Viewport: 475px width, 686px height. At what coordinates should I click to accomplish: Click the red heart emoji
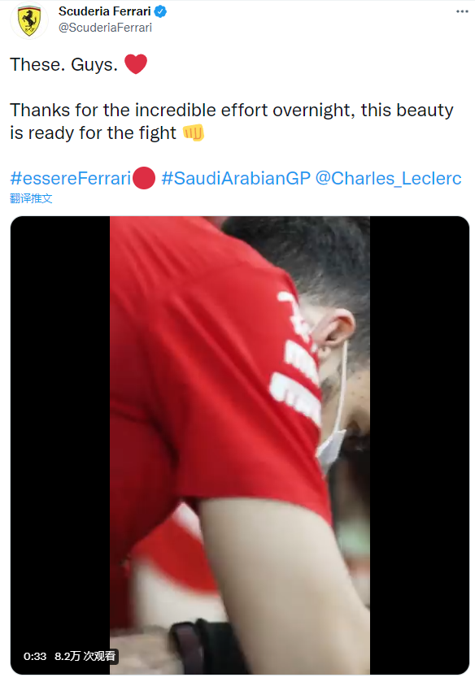click(x=136, y=64)
